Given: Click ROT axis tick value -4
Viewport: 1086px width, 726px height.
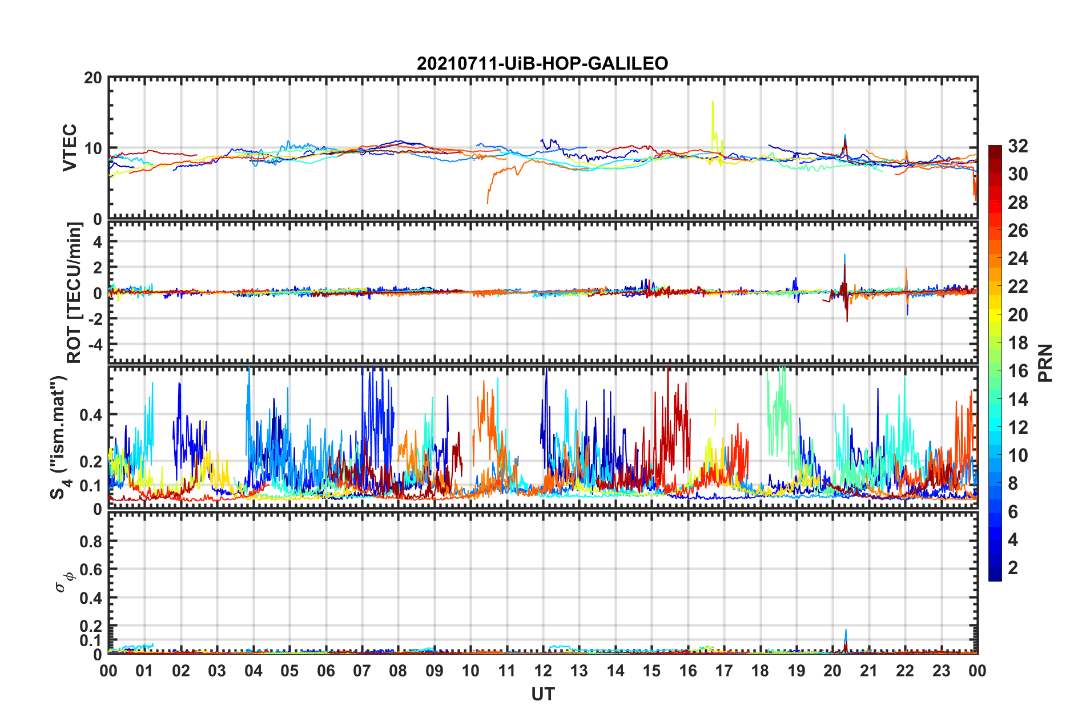Looking at the screenshot, I should click(95, 345).
